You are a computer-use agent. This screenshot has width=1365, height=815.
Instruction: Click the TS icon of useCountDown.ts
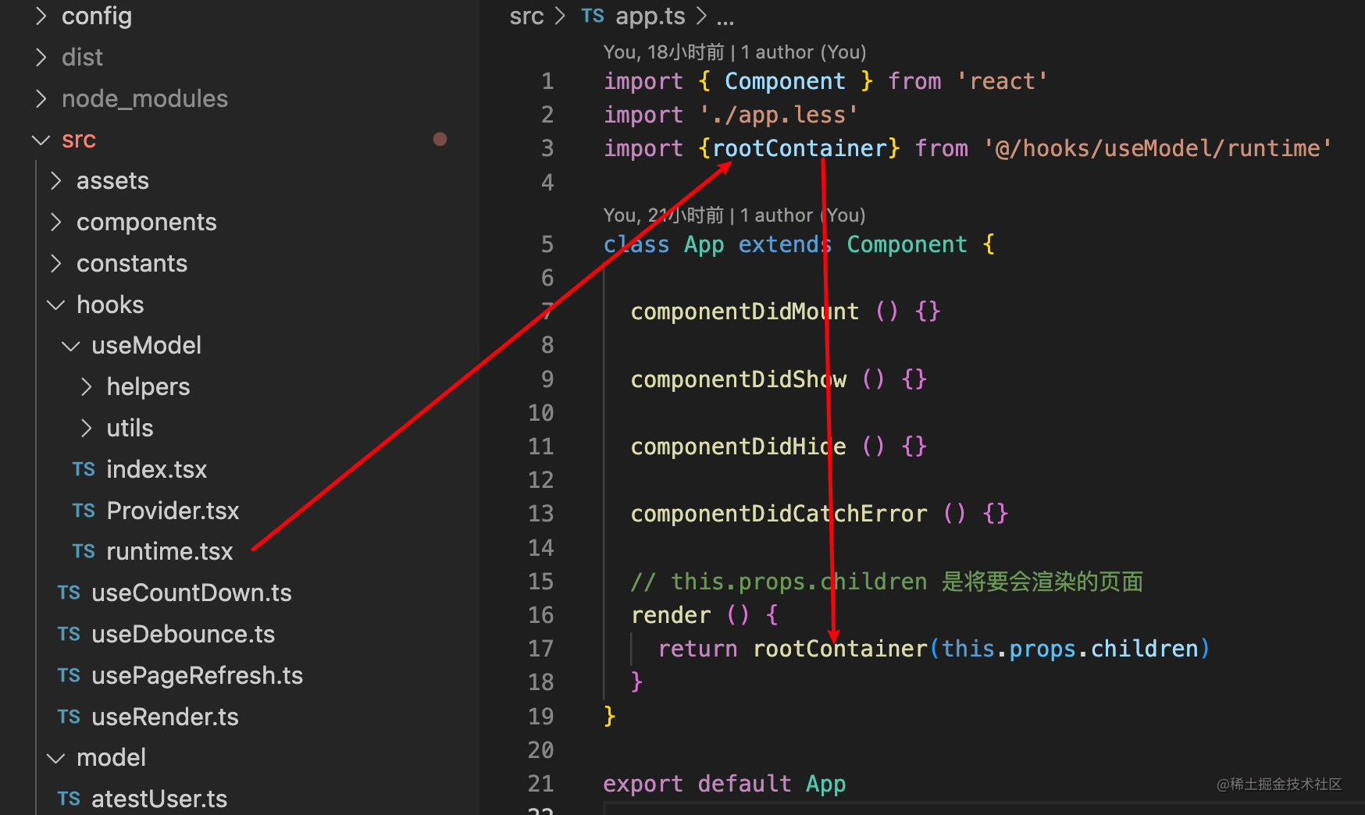pos(69,593)
